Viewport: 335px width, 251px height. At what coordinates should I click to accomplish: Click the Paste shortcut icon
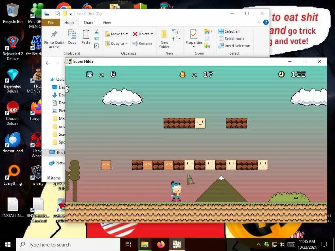pyautogui.click(x=97, y=46)
